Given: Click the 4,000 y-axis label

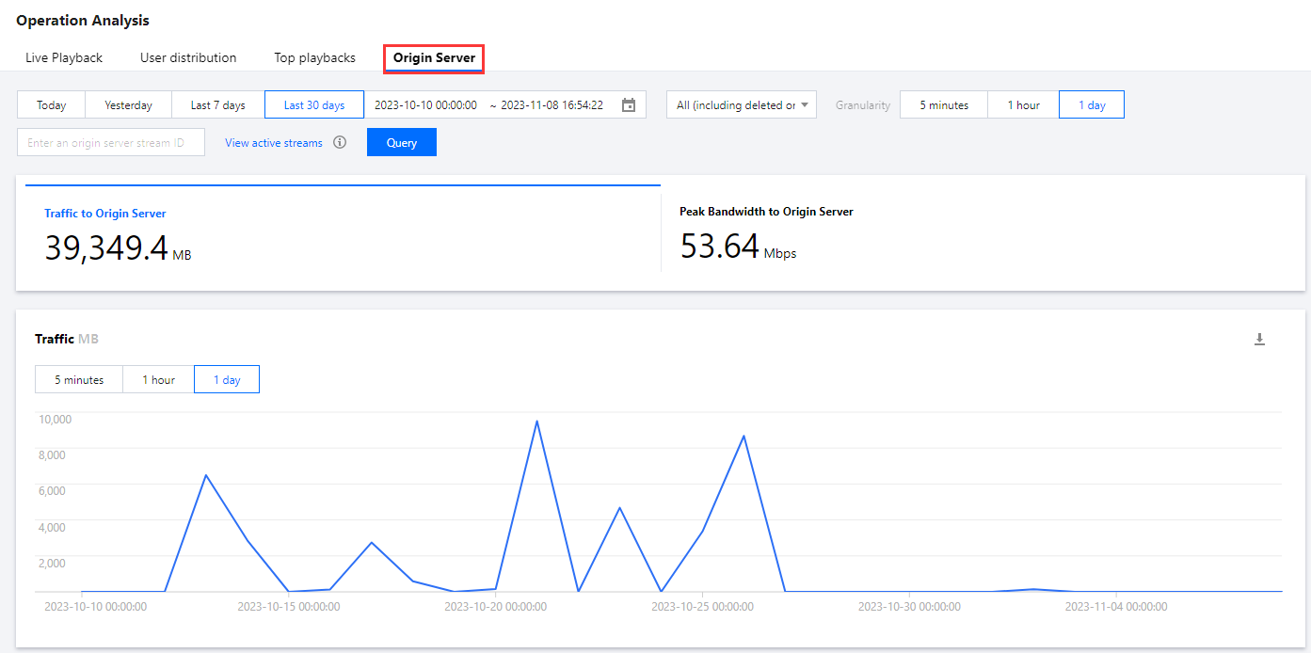Looking at the screenshot, I should click(53, 527).
